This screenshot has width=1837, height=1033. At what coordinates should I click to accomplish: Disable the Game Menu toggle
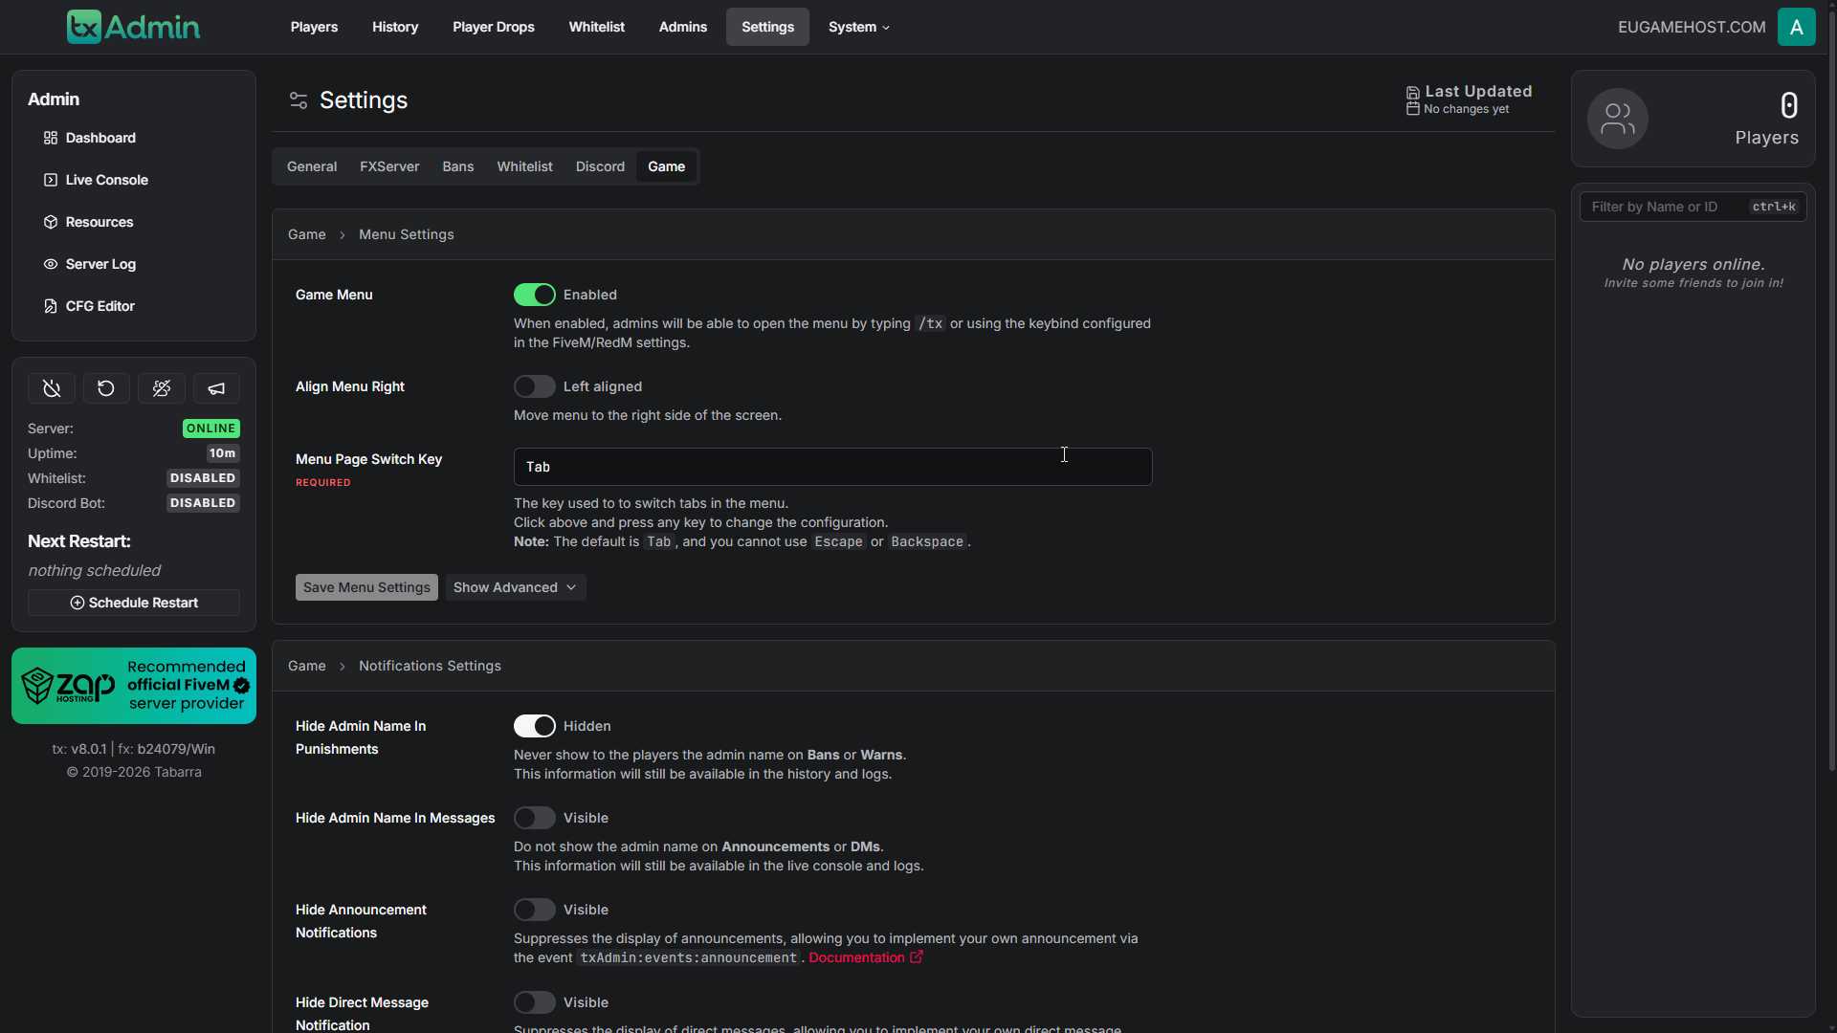(x=535, y=295)
